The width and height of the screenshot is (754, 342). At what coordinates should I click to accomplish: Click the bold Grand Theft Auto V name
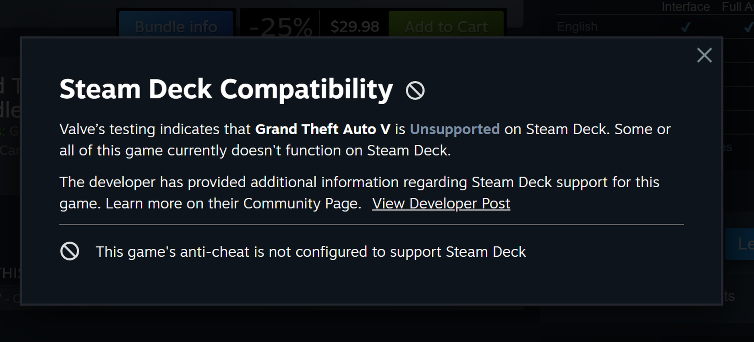coord(323,129)
